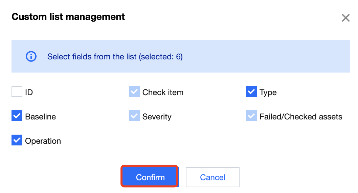Image resolution: width=358 pixels, height=193 pixels.
Task: Click the Severity label text
Action: 157,117
